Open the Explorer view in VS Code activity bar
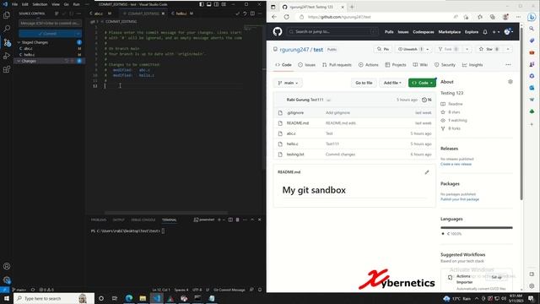The width and height of the screenshot is (540, 304). tap(7, 15)
